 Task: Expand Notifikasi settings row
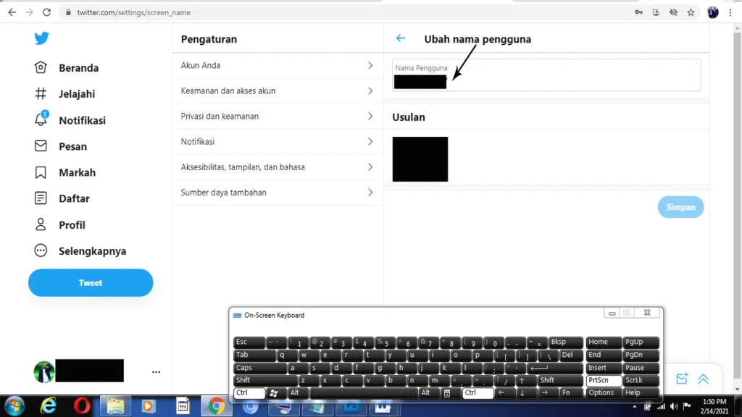click(x=278, y=142)
